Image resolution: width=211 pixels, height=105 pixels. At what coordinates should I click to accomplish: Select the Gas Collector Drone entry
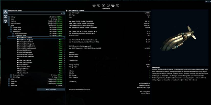(x=37, y=67)
